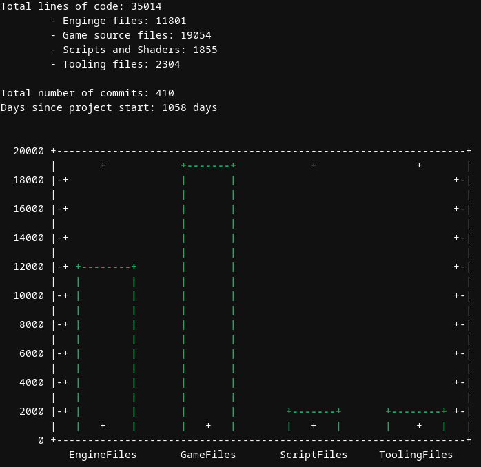
Task: Click the 16000 y-axis label
Action: [x=28, y=209]
